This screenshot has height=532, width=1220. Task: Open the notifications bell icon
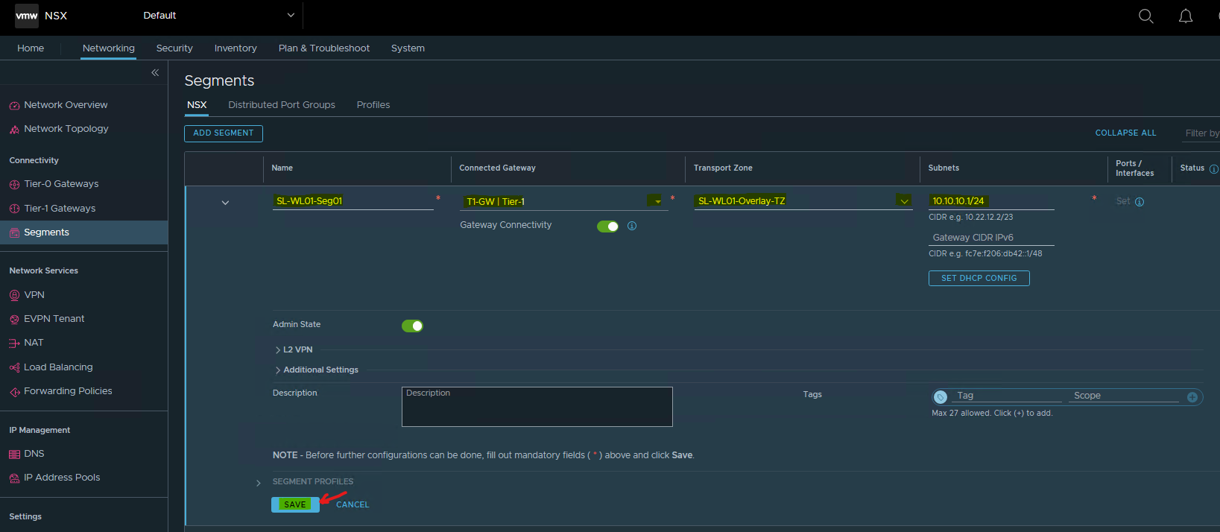pos(1186,16)
